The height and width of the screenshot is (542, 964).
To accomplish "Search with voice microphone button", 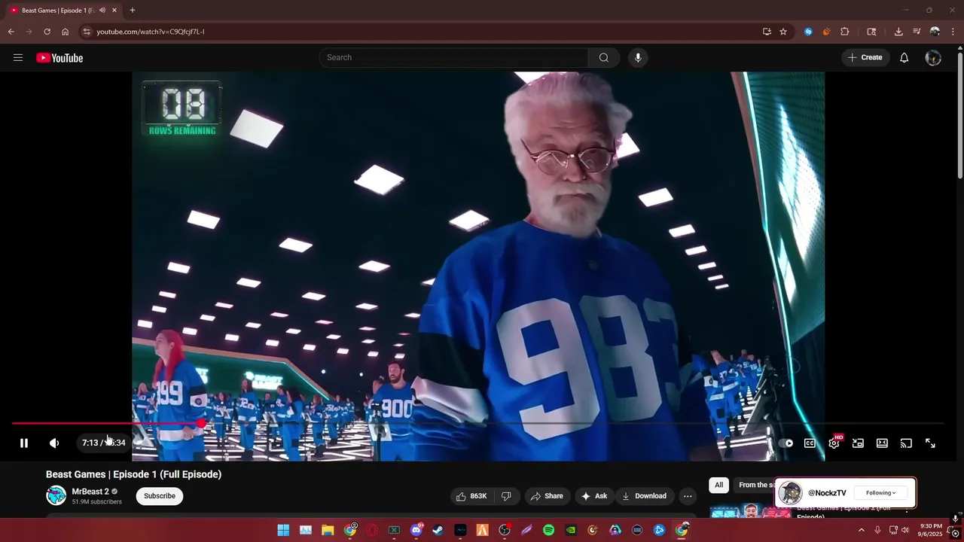I will pos(638,58).
